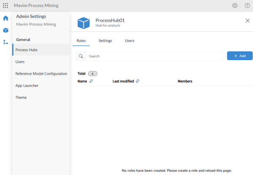Screen dimensions: 253x175
Task: Open Reference Model Configuration
Action: tap(41, 73)
